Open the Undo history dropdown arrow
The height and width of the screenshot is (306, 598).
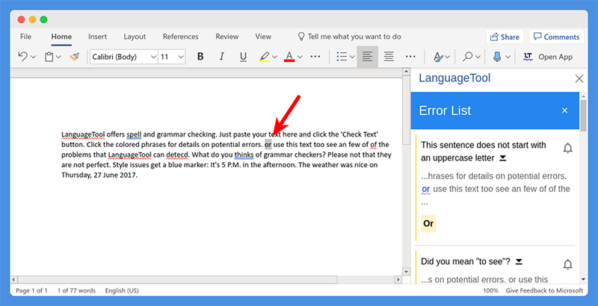33,57
